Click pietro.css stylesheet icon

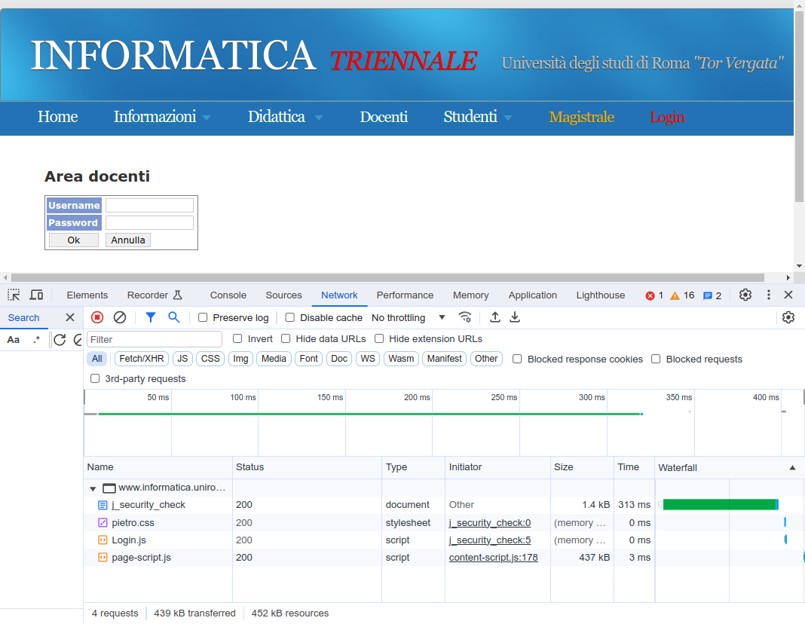click(x=103, y=523)
